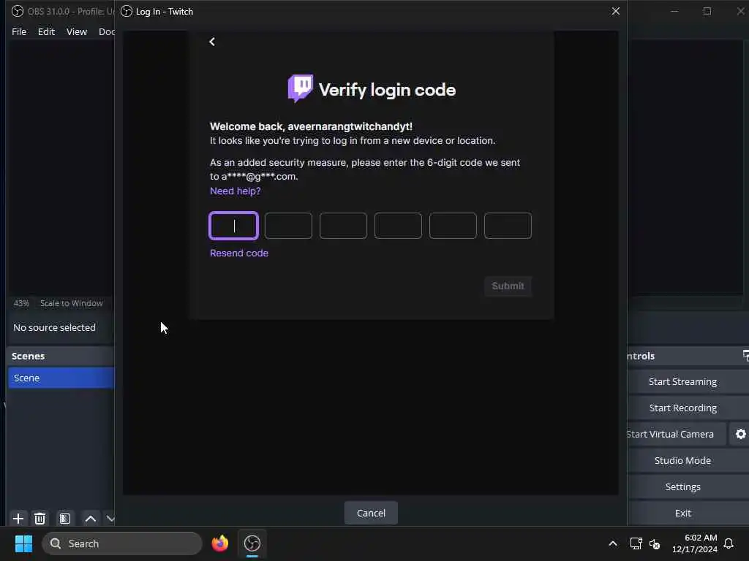The width and height of the screenshot is (749, 561).
Task: Click Start Streaming in Controls
Action: coord(682,381)
